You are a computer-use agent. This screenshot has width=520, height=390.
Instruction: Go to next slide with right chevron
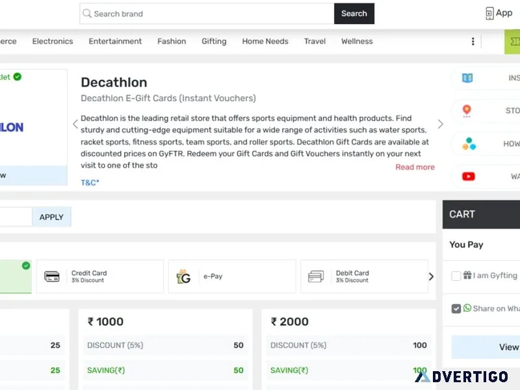[x=440, y=124]
